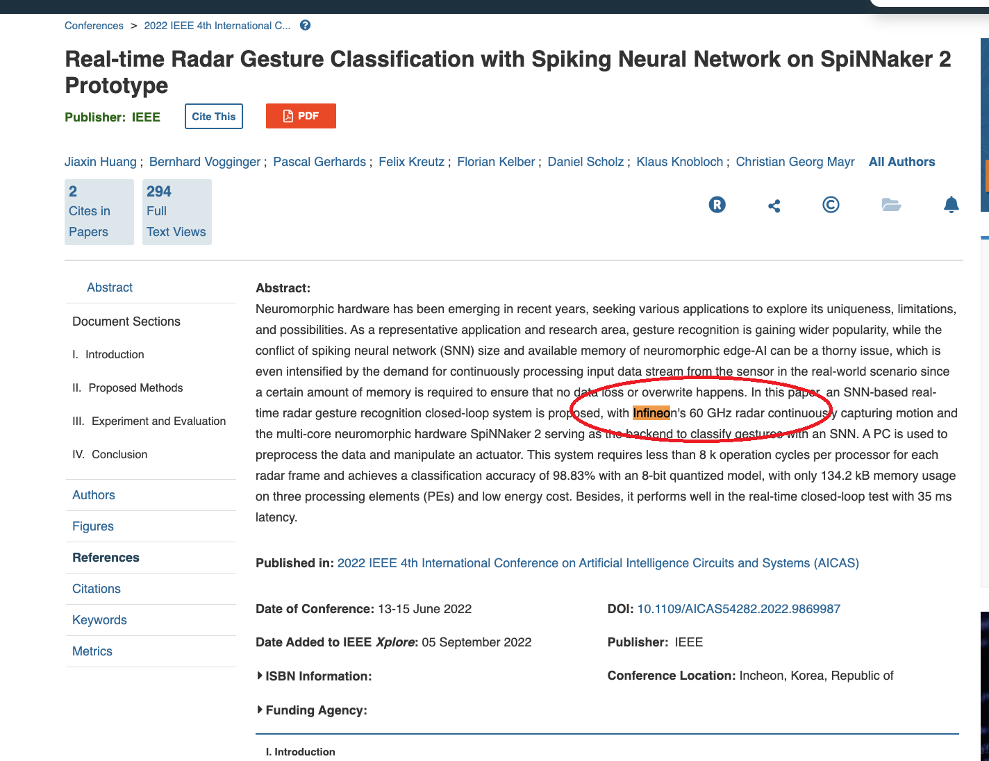Viewport: 989px width, 761px height.
Task: Click the alerts bell icon
Action: [x=951, y=204]
